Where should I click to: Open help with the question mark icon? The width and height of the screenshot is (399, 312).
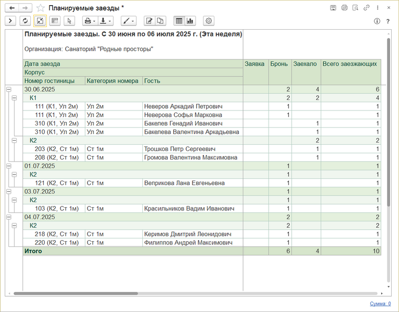click(x=388, y=21)
